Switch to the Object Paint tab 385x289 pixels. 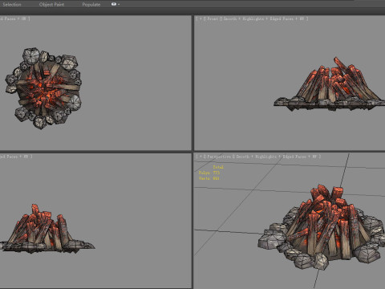51,4
